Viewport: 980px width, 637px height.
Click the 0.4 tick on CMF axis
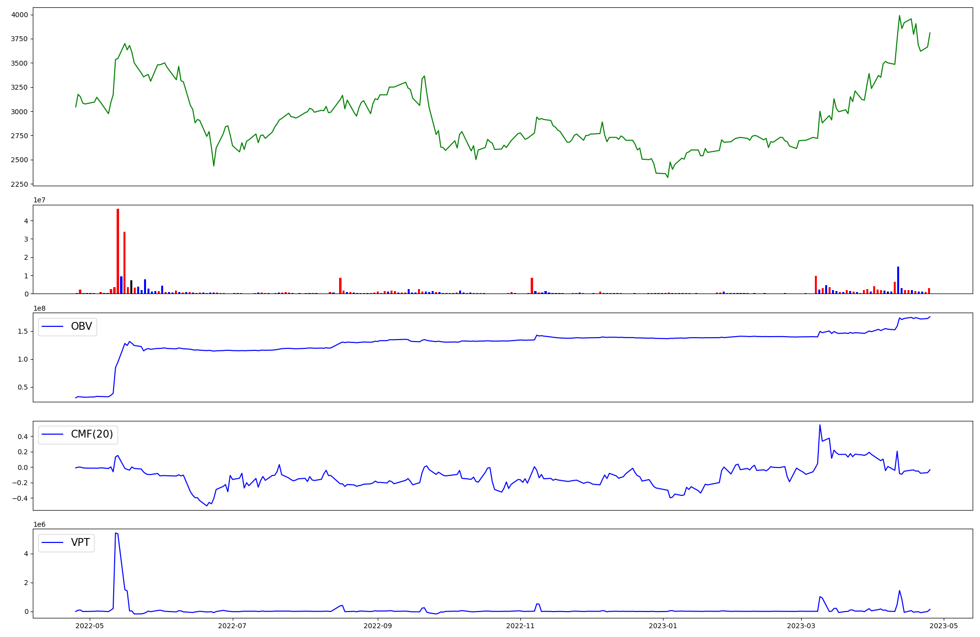23,436
